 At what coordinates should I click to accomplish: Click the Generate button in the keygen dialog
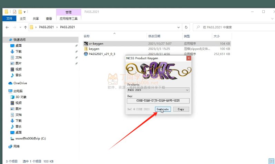tap(163, 109)
